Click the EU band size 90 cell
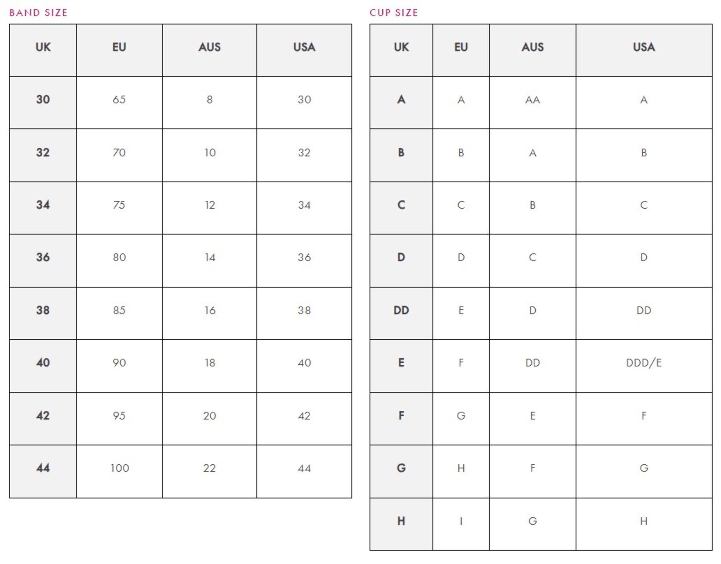Image resolution: width=721 pixels, height=564 pixels. (x=119, y=363)
